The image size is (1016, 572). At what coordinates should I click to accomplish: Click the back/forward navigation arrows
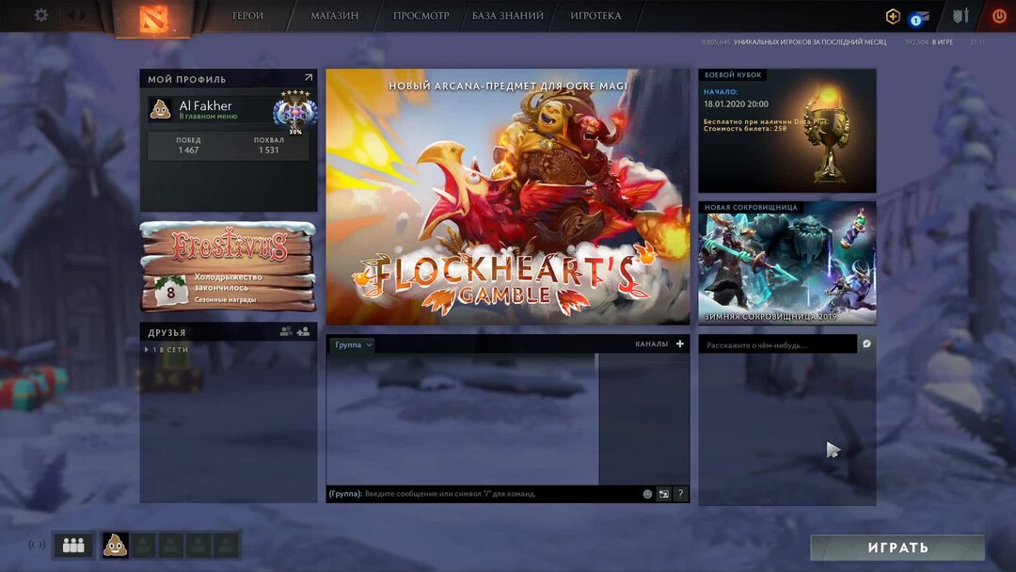76,15
